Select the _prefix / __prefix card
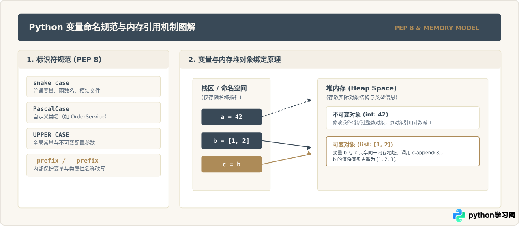The height and width of the screenshot is (226, 519). point(94,165)
